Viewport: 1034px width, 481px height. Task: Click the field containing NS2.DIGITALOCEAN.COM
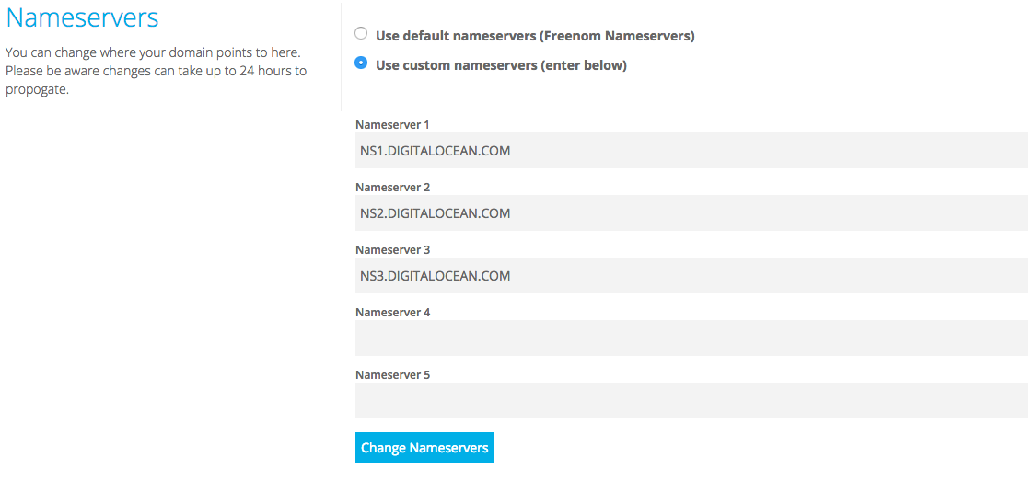pyautogui.click(x=691, y=213)
